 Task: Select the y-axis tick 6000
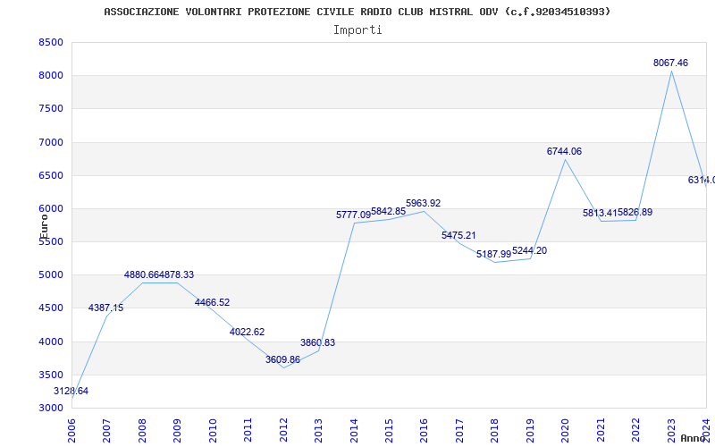point(51,209)
